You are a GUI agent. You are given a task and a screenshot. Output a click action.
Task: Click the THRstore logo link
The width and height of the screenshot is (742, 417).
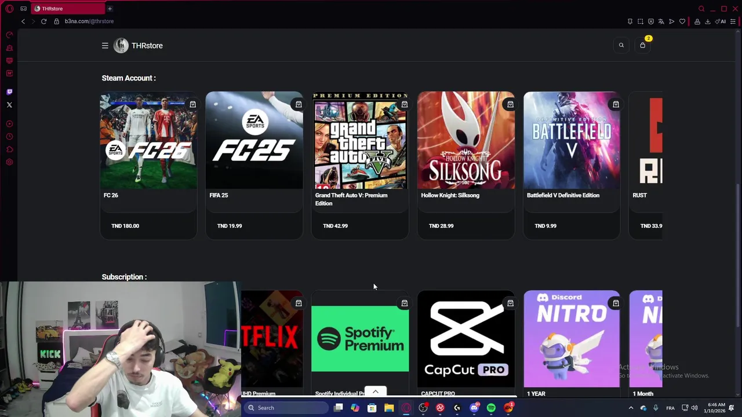pyautogui.click(x=139, y=46)
